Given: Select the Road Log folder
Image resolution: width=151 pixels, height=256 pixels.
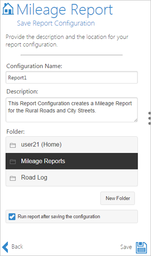Looking at the screenshot, I should point(72,178).
